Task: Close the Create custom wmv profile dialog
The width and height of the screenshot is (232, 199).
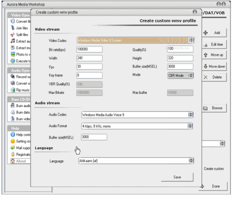Action: (x=195, y=12)
